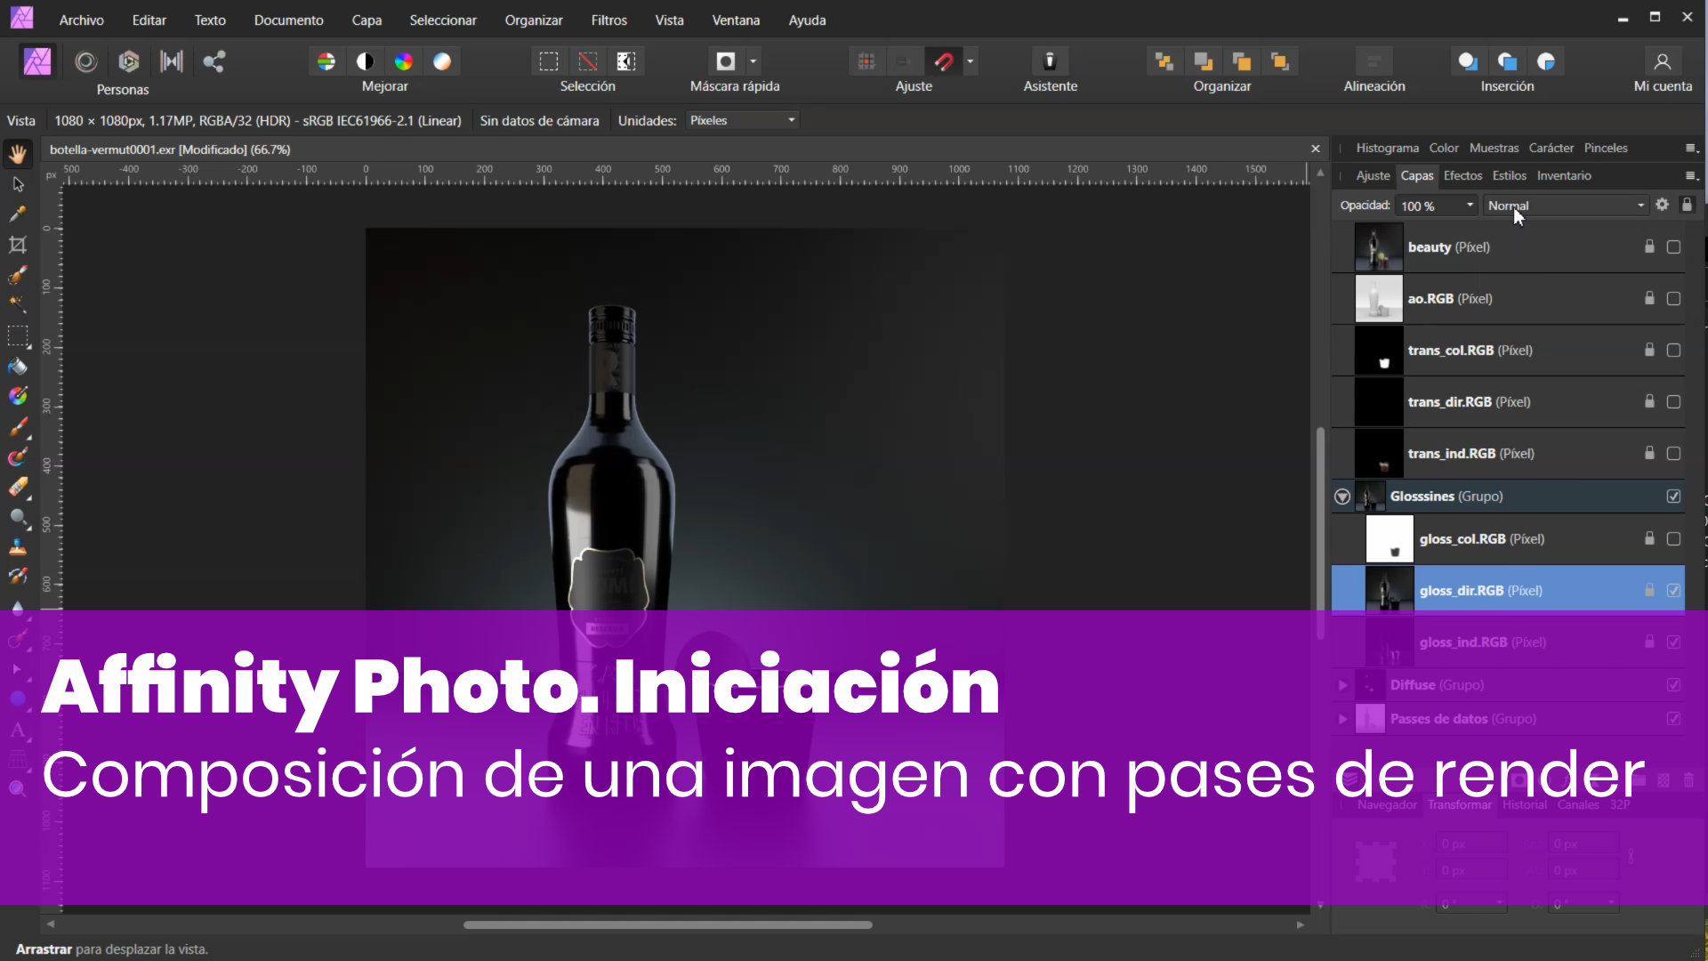Select the View (hand) tool
Screen dimensions: 1708x961
(x=18, y=154)
